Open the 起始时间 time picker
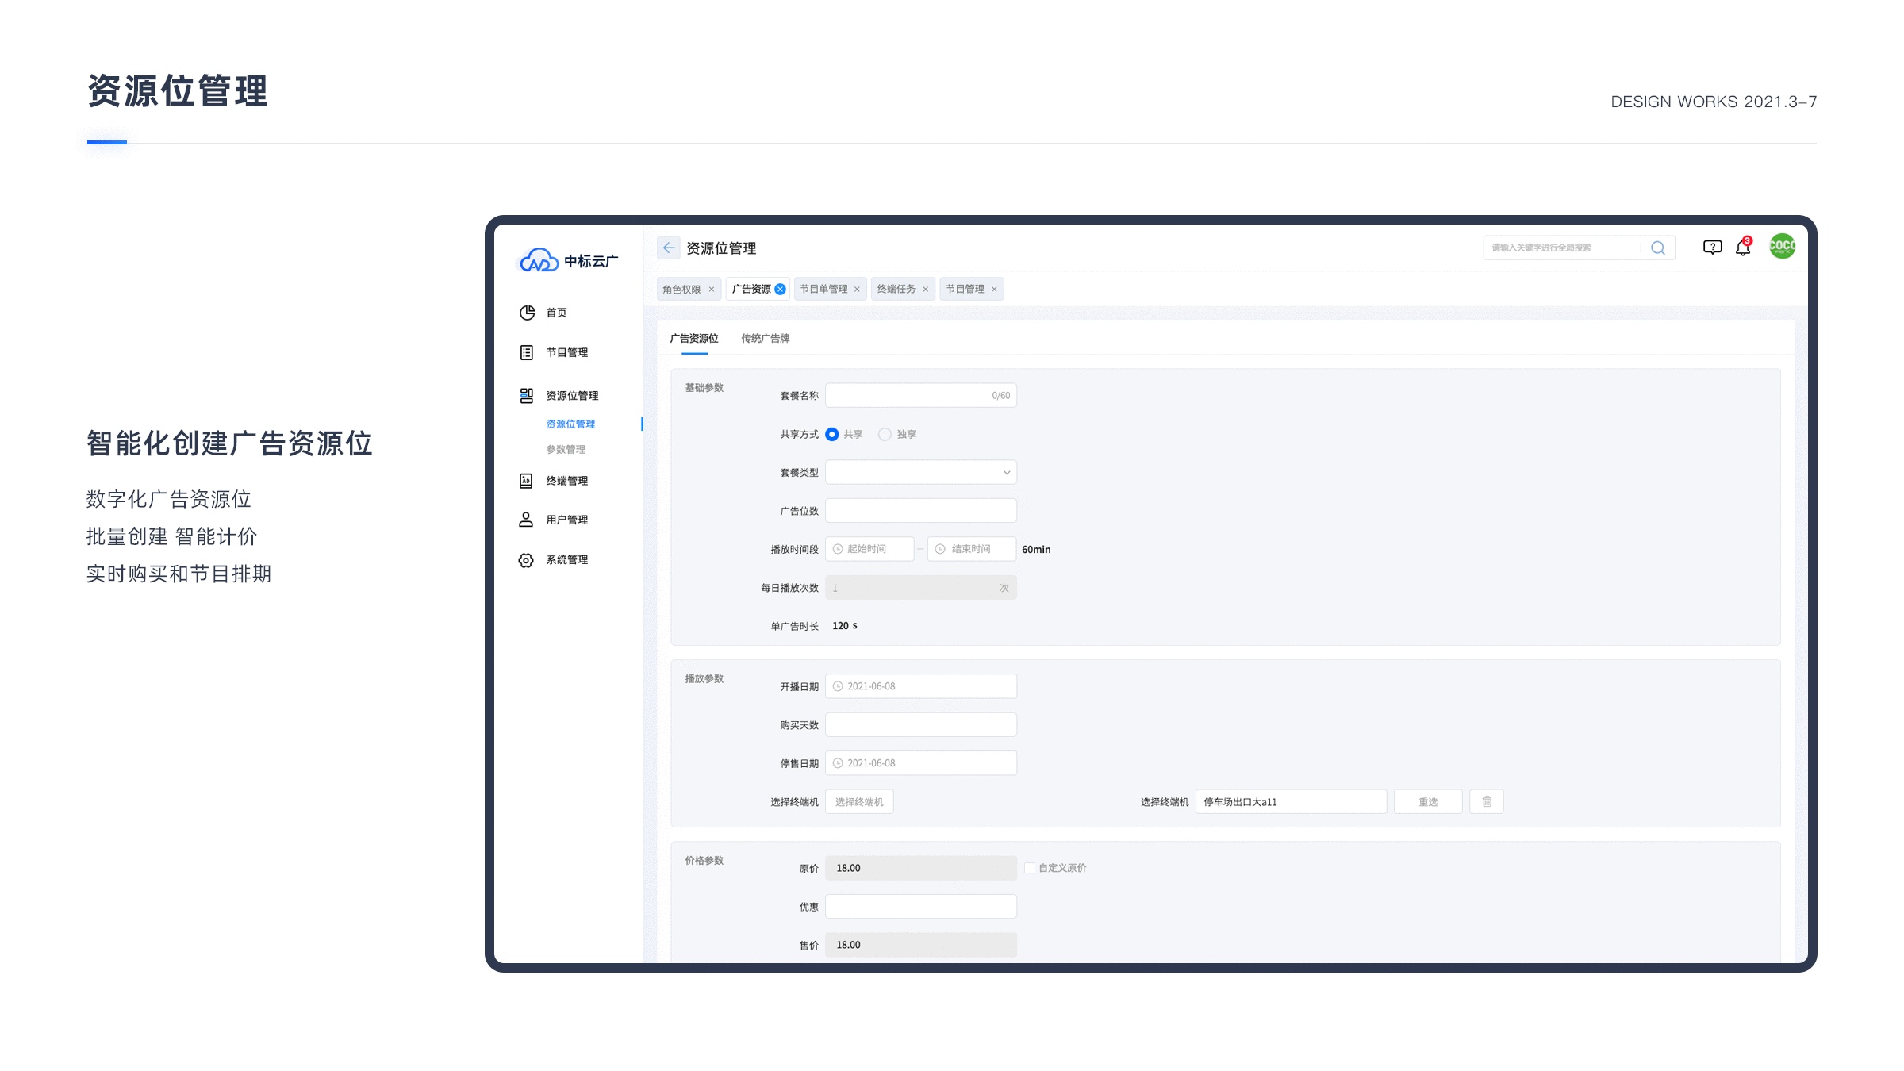The image size is (1904, 1071). click(869, 549)
